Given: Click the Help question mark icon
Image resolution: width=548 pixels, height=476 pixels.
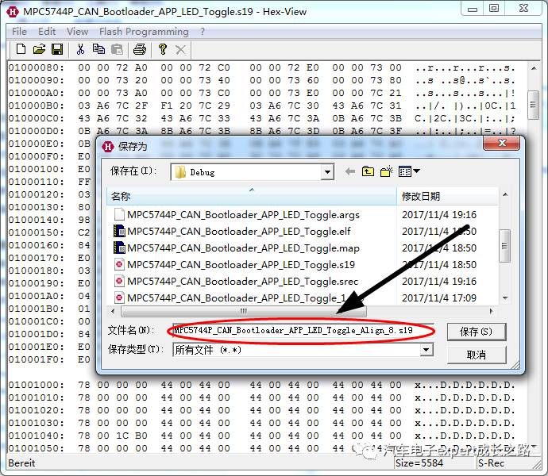Looking at the screenshot, I should (163, 49).
